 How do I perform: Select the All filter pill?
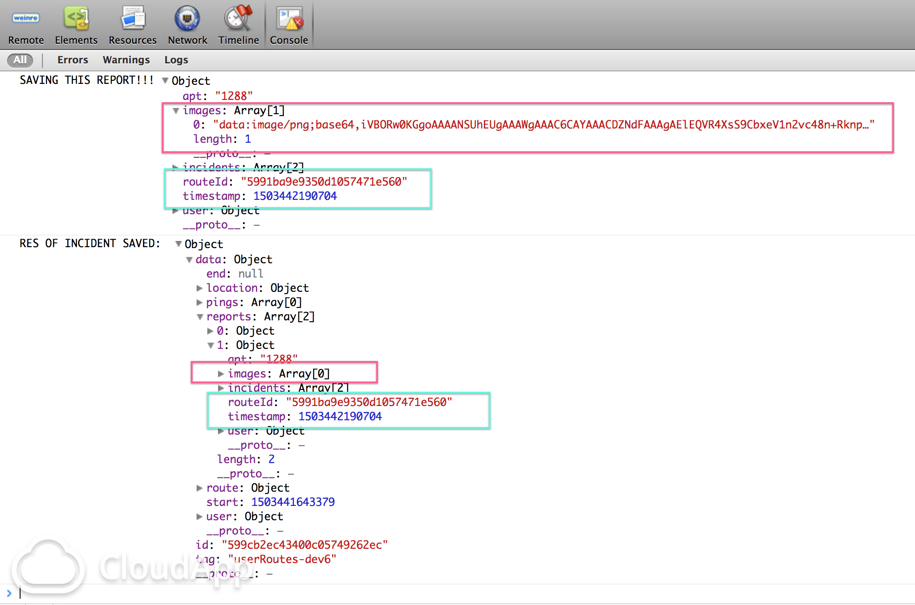coord(20,60)
